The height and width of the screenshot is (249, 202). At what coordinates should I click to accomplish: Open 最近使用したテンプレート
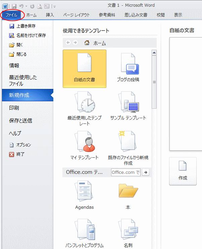85,108
